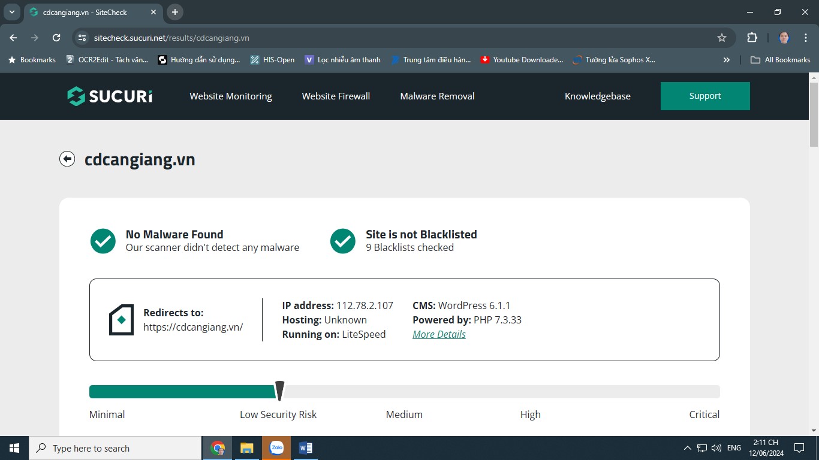This screenshot has width=819, height=460.
Task: Open the Tường lửa Sophos bookmark
Action: (x=615, y=60)
